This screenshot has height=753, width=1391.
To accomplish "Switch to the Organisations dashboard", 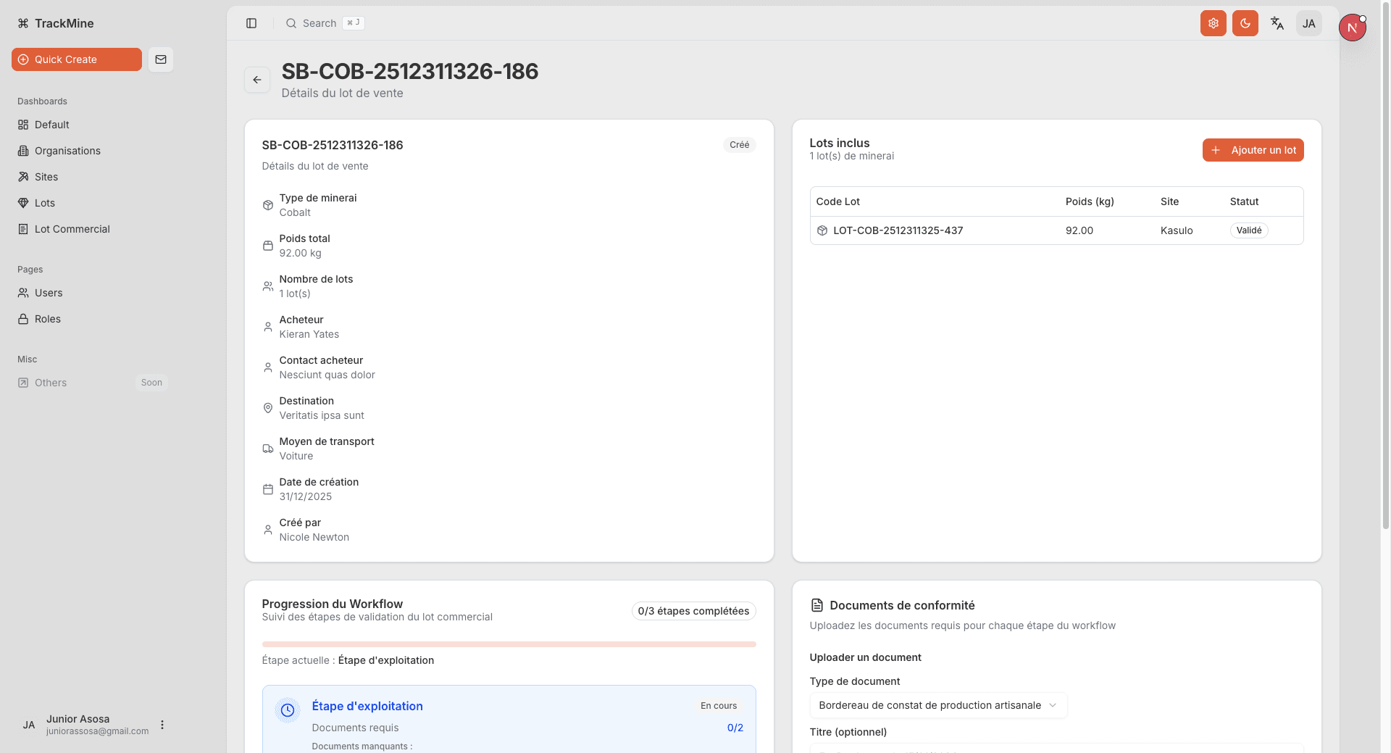I will (x=67, y=151).
